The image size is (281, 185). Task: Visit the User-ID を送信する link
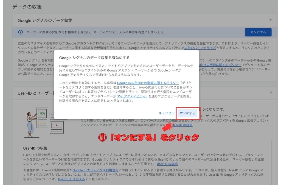pyautogui.click(x=71, y=179)
